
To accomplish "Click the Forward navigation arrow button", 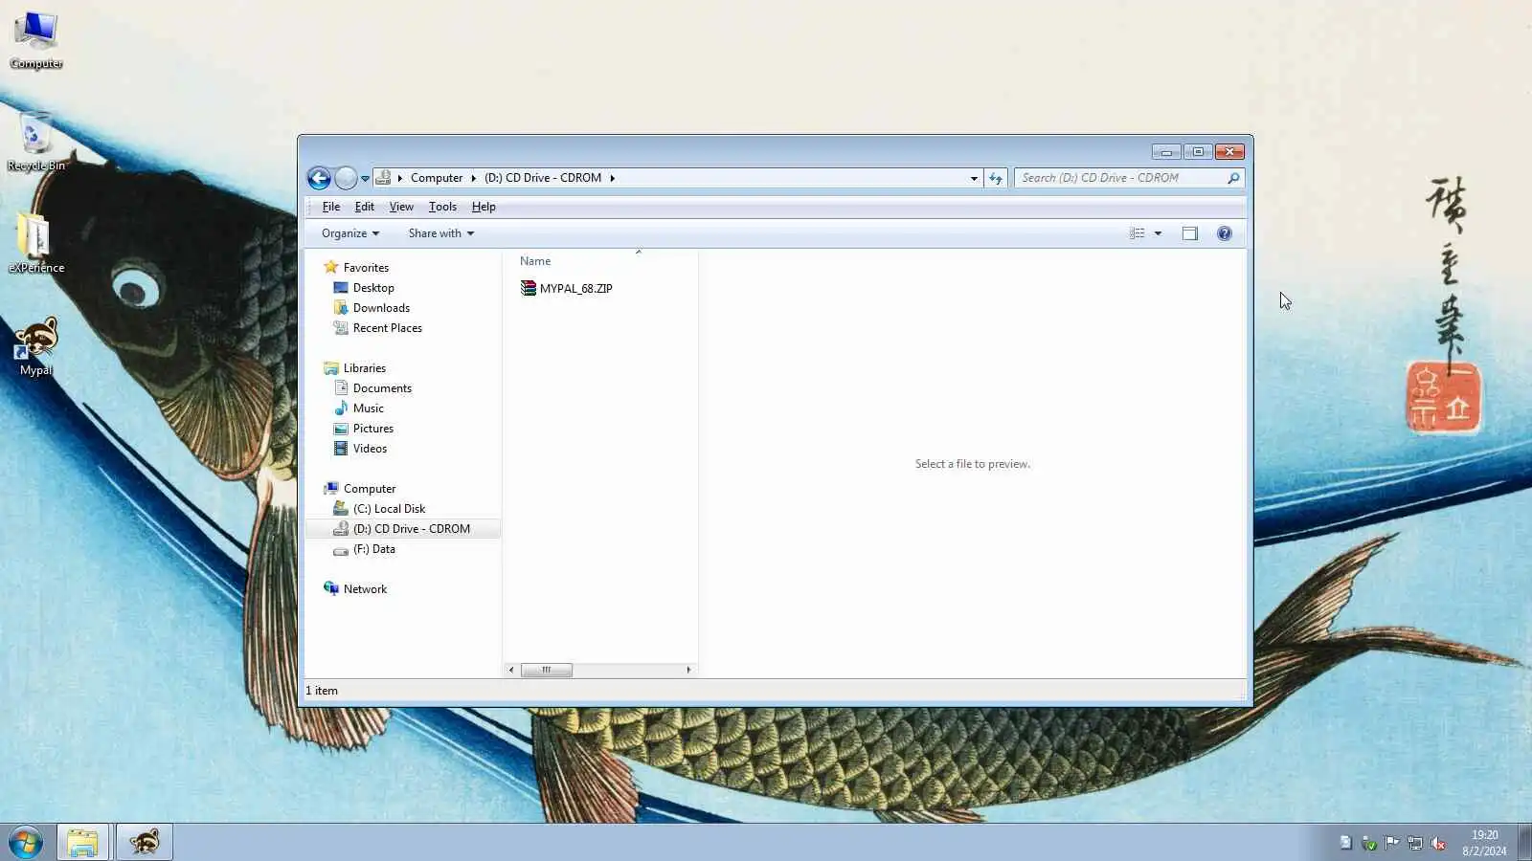I will coord(346,178).
